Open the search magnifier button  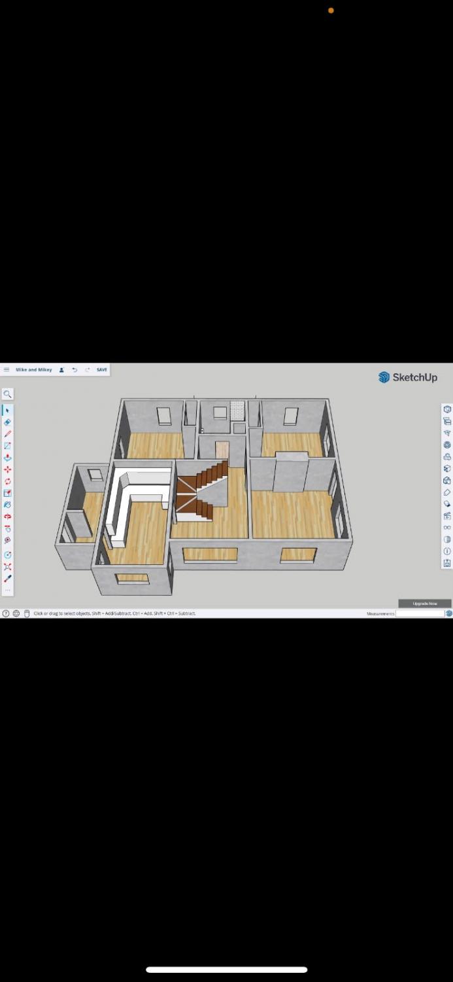(x=7, y=394)
